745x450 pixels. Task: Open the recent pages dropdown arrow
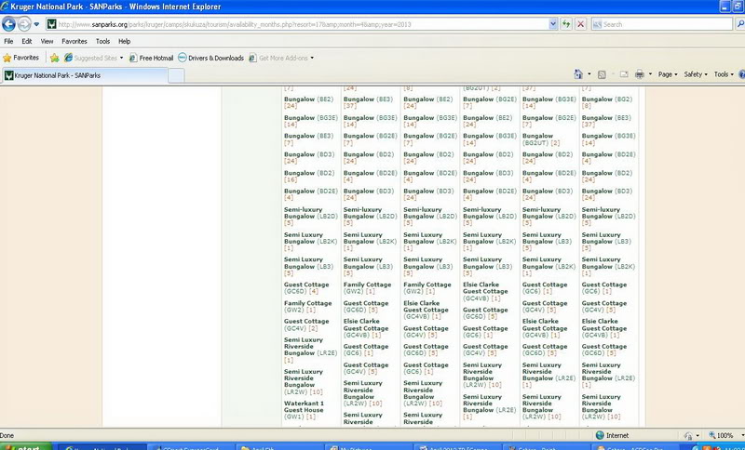(x=36, y=24)
